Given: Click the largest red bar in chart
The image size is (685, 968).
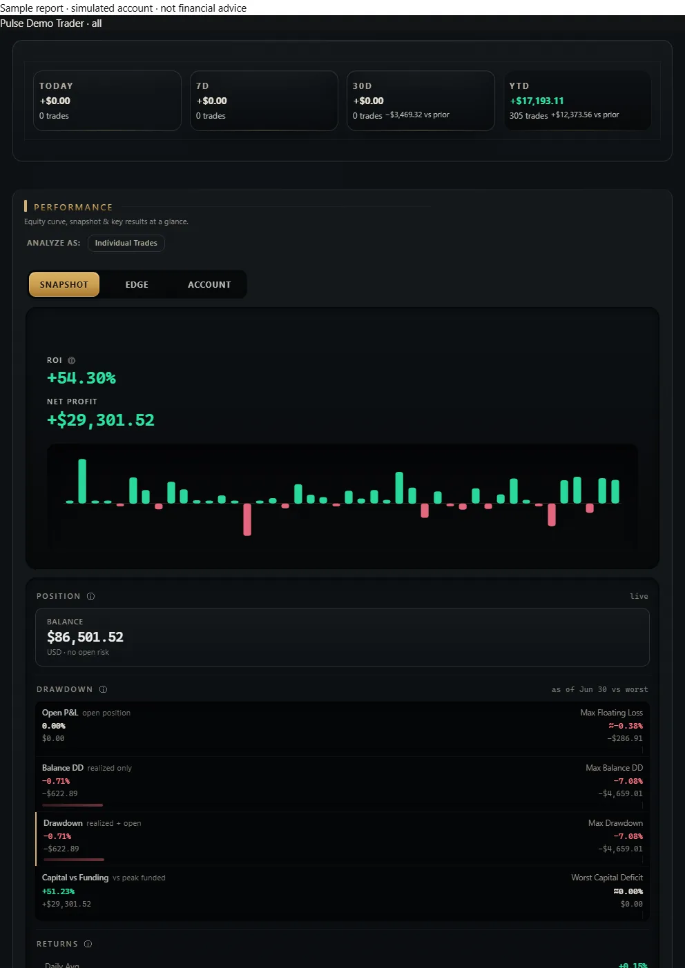Looking at the screenshot, I should (x=247, y=520).
